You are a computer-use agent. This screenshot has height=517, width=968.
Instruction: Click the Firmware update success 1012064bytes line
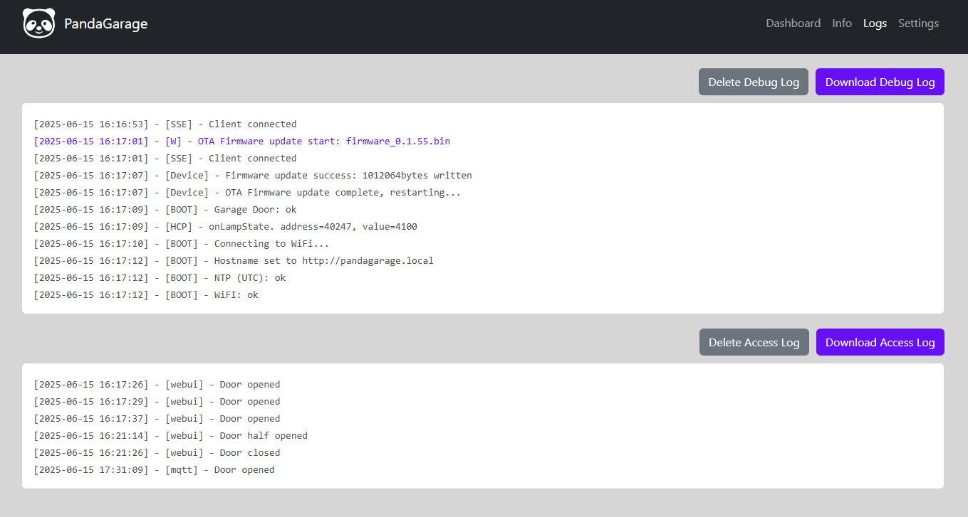[253, 176]
